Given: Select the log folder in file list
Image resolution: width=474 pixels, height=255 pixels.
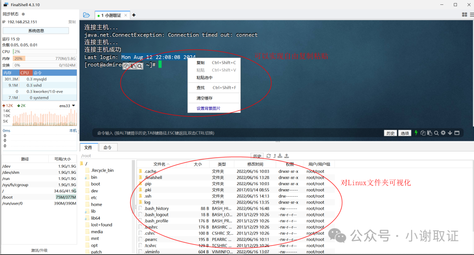Looking at the screenshot, I should 236,202.
